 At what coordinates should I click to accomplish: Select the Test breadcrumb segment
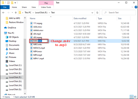point(53,13)
